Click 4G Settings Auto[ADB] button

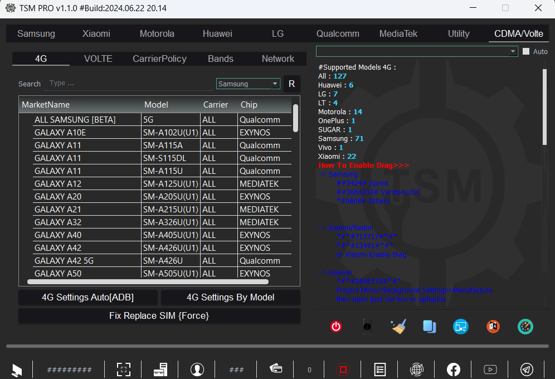click(x=88, y=297)
